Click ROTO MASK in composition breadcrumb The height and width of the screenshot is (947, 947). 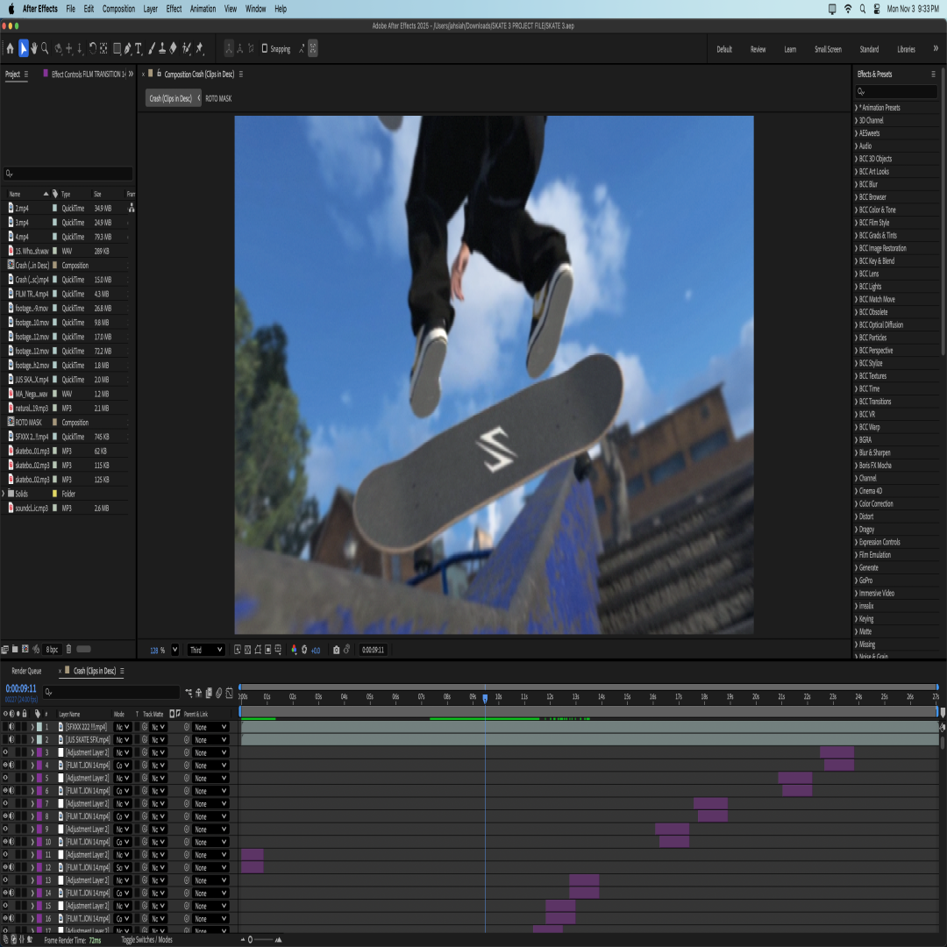(218, 98)
